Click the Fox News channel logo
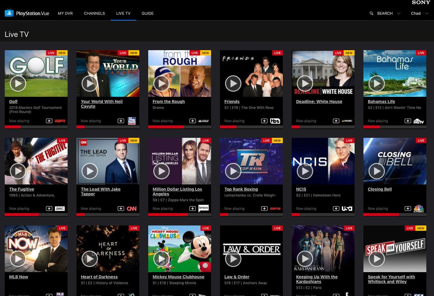Viewport: 434px width, 296px height. 132,121
